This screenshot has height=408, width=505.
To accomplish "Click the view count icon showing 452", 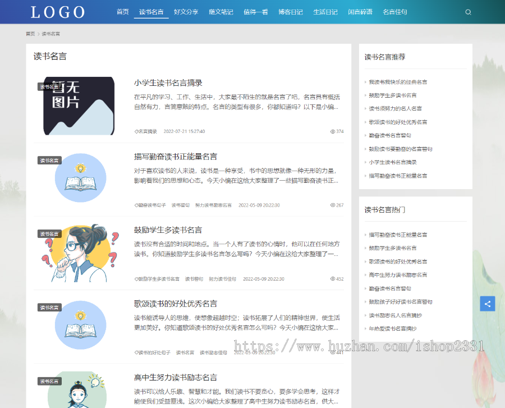I will point(333,279).
